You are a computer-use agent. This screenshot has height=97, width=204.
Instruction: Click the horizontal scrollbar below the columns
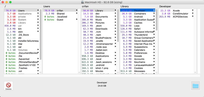pos(102,76)
